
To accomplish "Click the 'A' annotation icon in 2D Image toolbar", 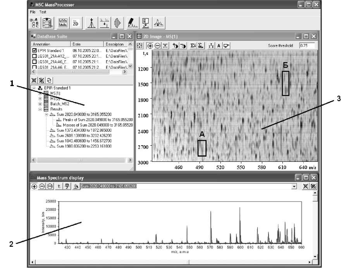I will click(x=219, y=46).
